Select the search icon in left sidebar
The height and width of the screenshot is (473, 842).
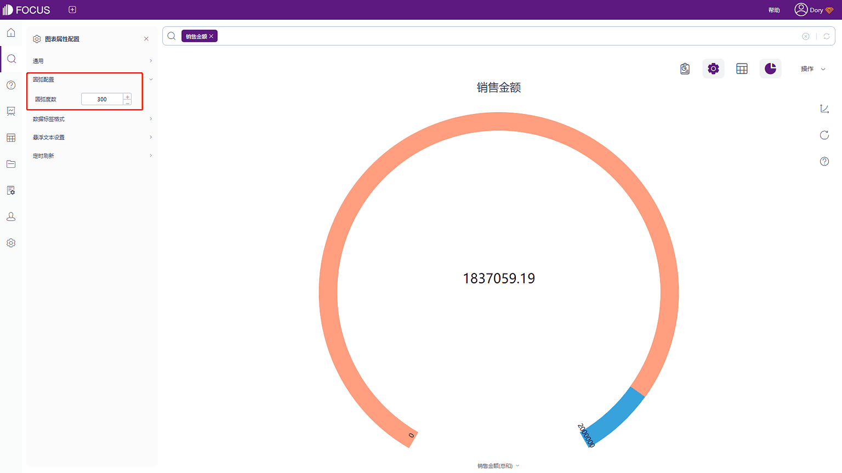(11, 59)
